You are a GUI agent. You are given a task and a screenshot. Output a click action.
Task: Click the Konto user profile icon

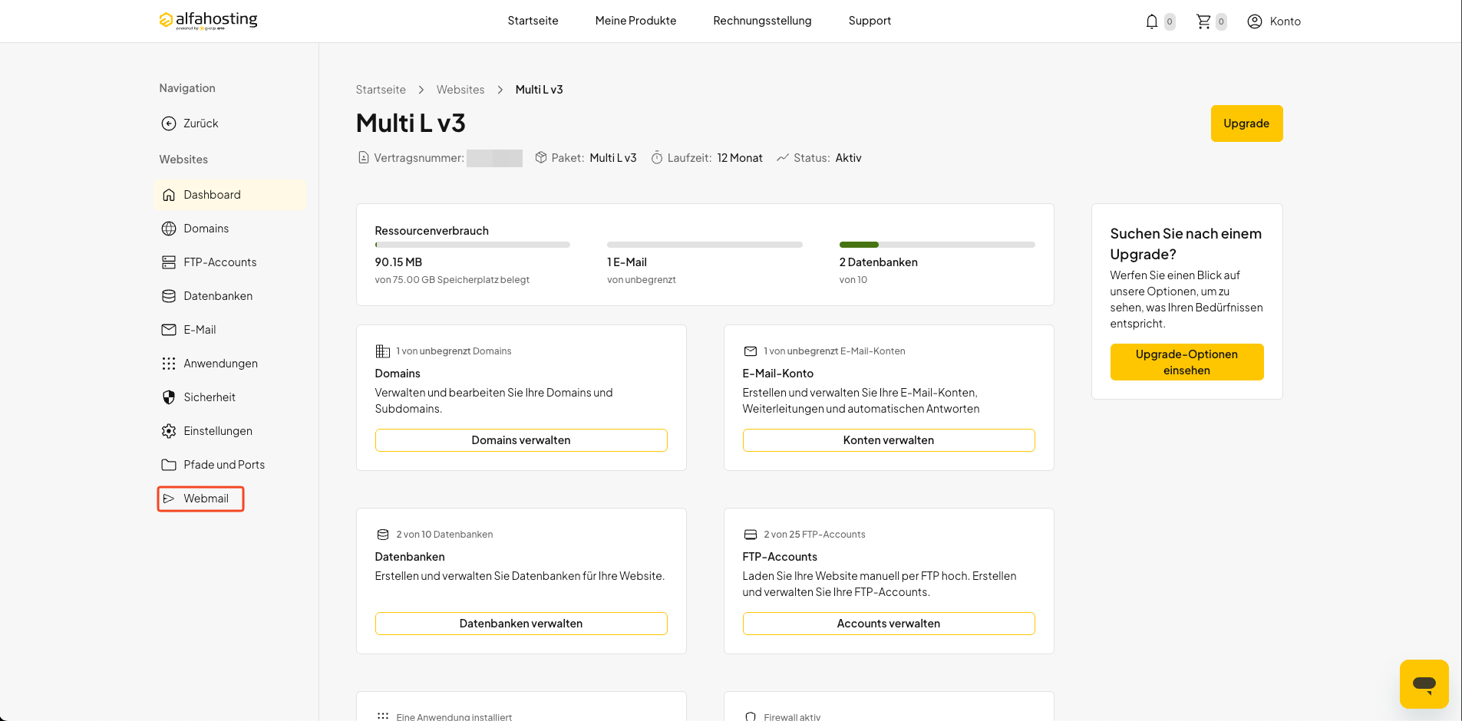[x=1254, y=21]
